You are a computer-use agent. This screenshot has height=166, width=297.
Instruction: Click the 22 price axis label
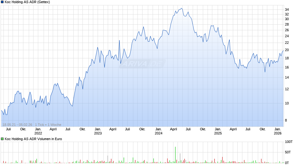point(287,43)
